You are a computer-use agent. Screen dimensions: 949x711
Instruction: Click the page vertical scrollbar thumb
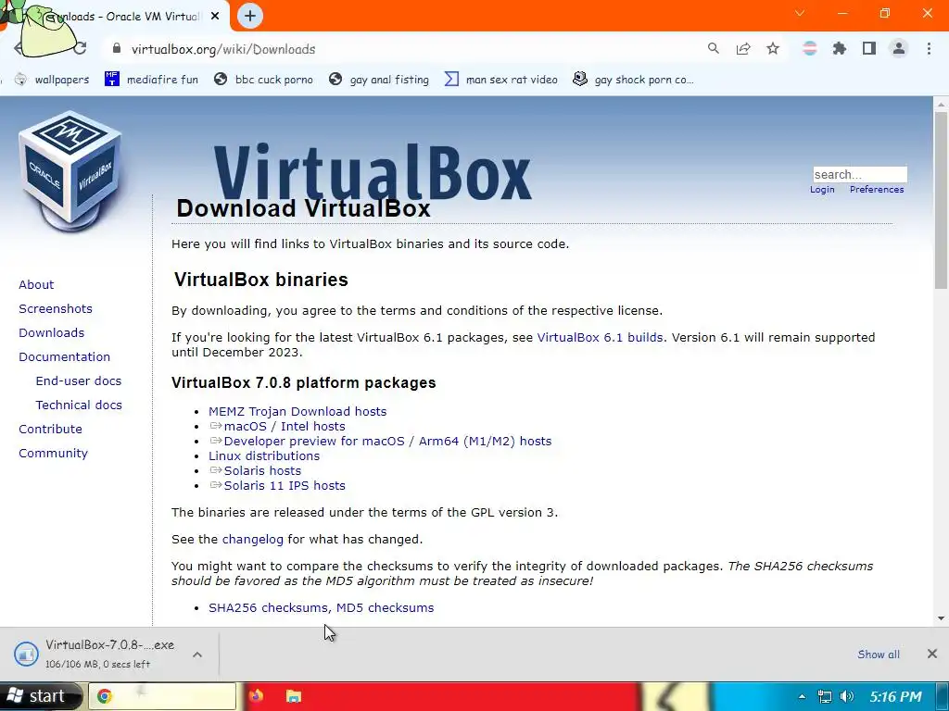[941, 200]
